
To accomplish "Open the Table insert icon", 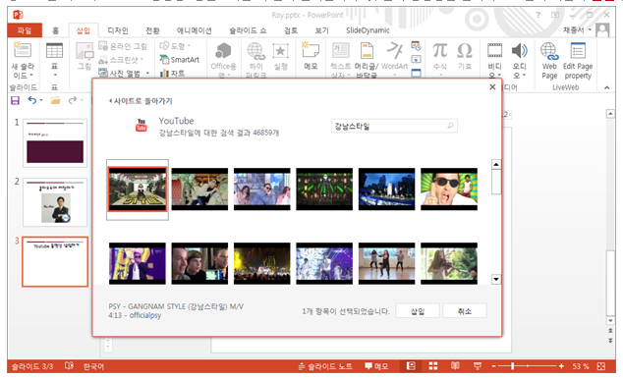I will click(54, 51).
